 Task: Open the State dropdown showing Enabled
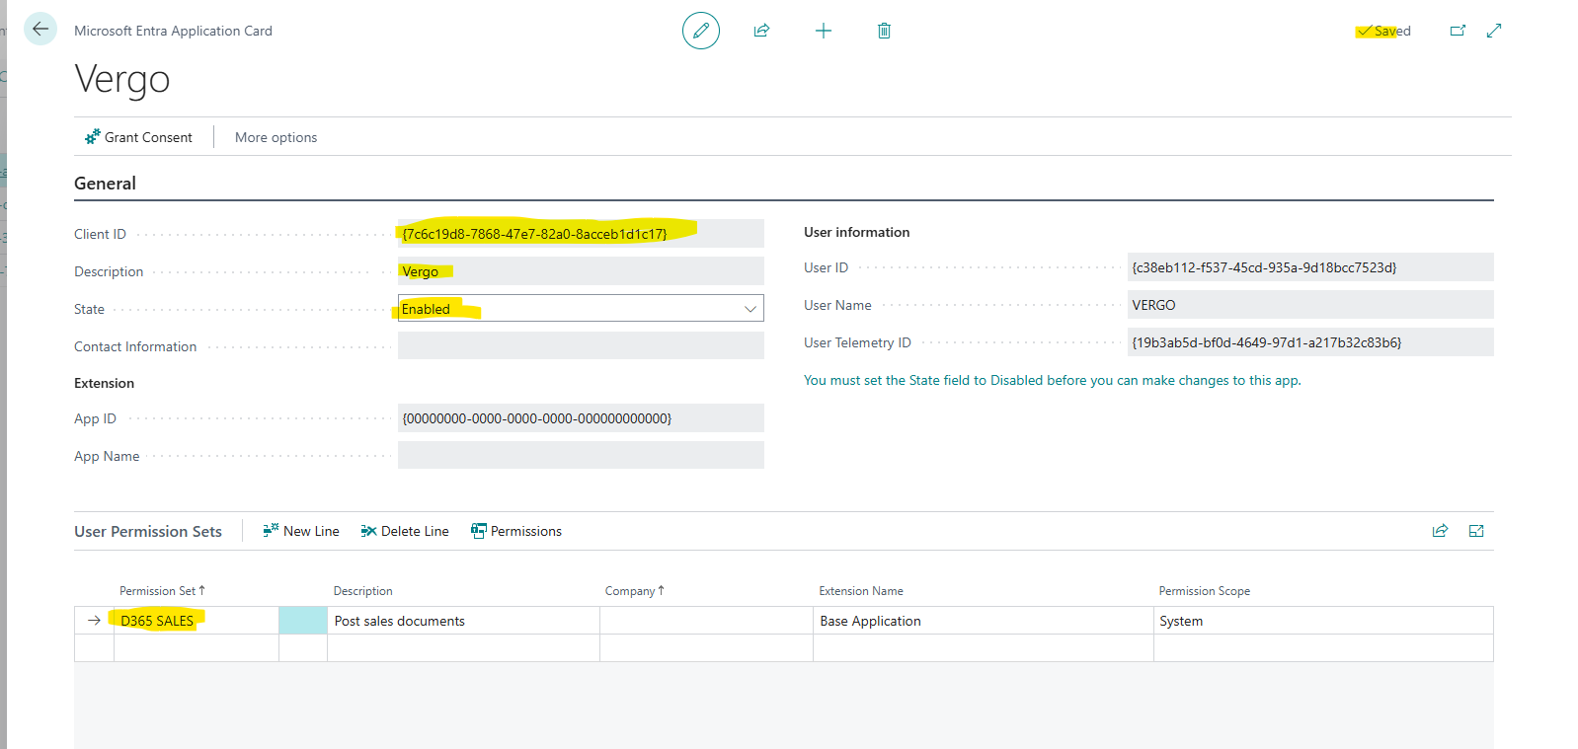(x=581, y=308)
